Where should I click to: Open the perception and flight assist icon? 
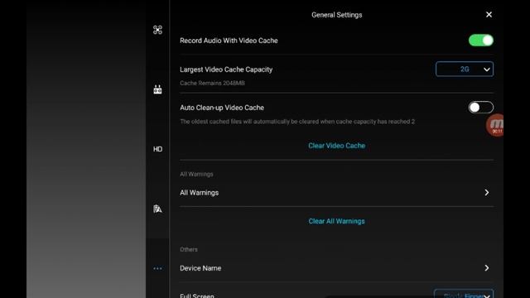(157, 209)
